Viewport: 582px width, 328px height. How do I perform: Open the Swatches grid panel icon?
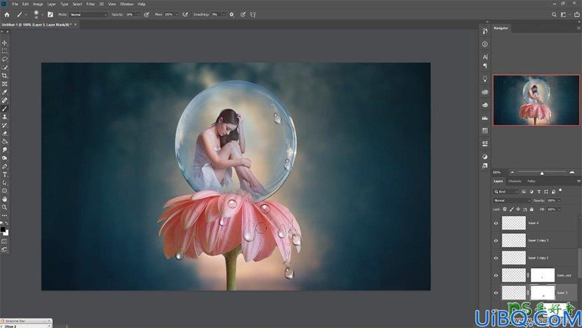click(x=485, y=130)
